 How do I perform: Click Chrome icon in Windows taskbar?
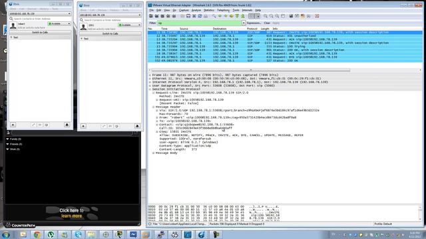coord(37,234)
